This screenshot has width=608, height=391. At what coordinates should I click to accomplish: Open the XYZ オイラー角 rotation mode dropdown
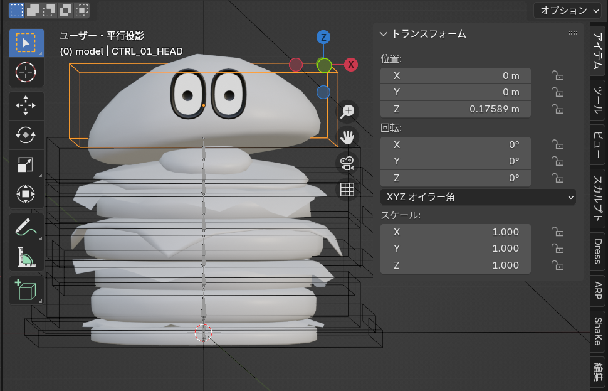[478, 197]
